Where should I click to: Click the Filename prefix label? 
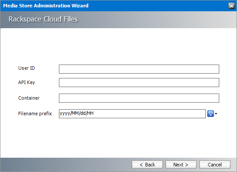coord(35,114)
